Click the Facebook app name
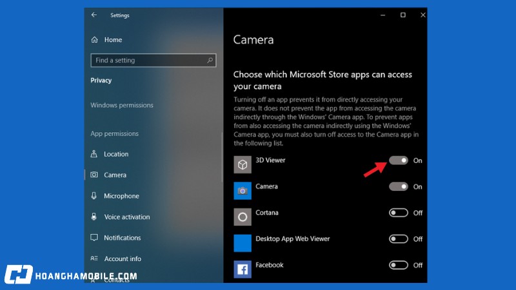 269,265
